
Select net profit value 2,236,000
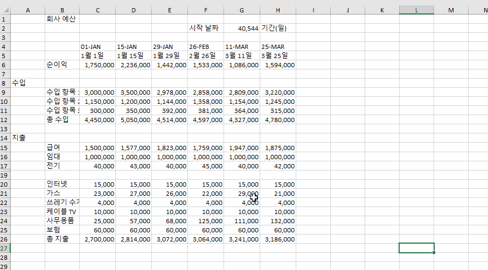(134, 65)
